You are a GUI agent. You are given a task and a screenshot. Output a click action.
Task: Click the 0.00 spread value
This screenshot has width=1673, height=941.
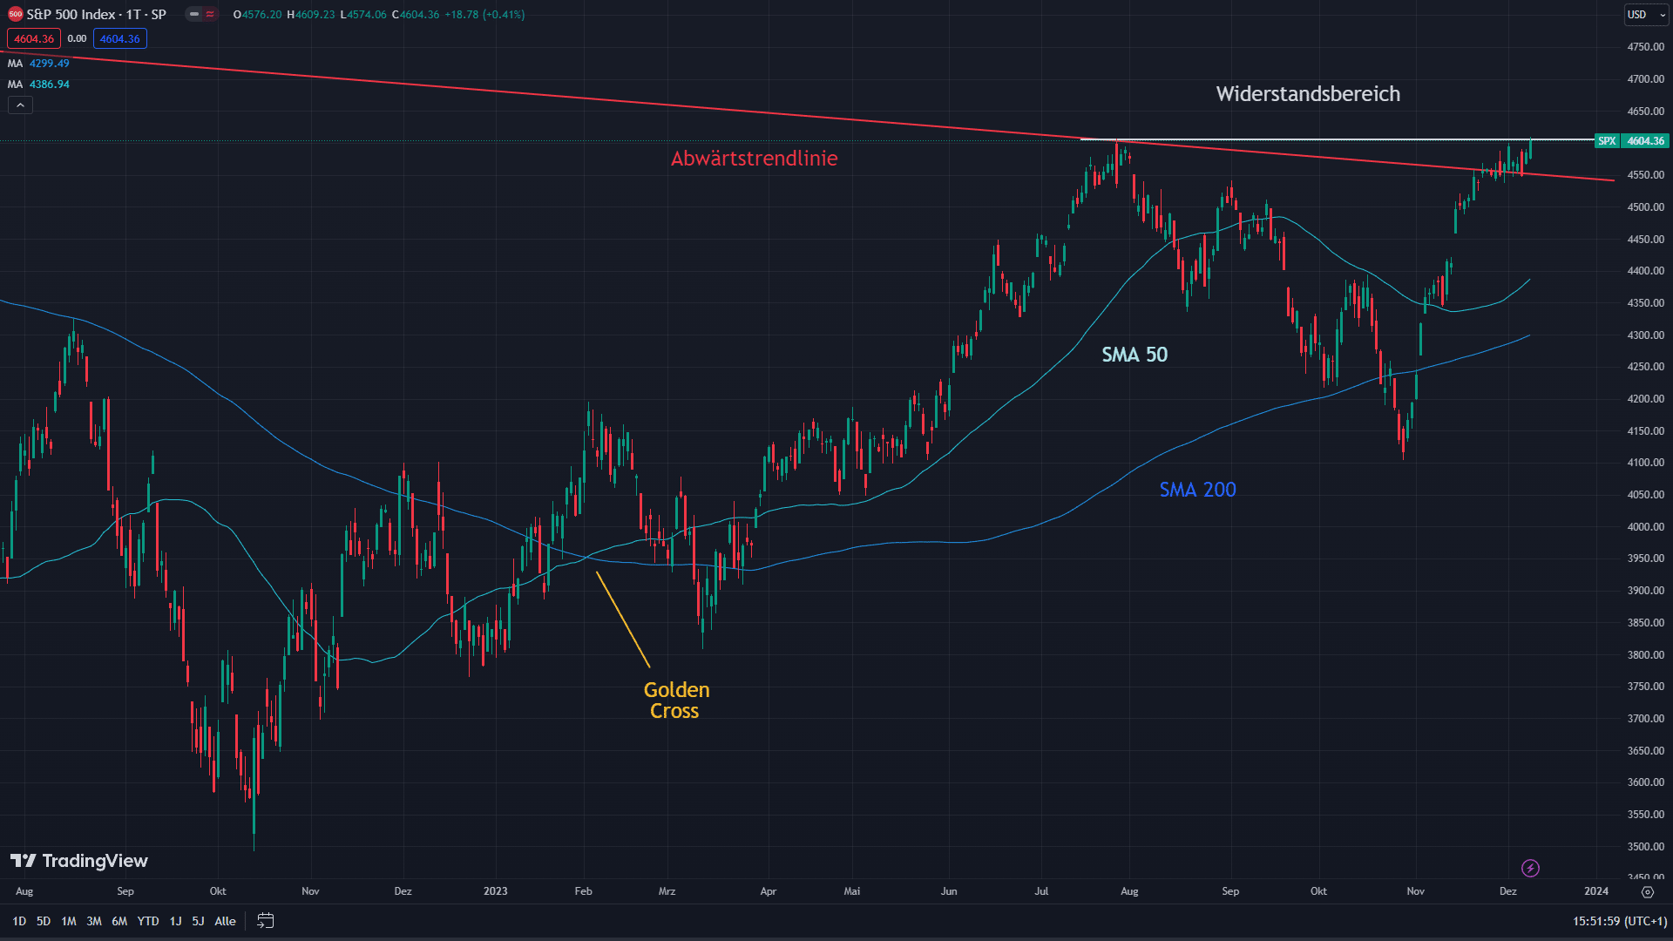tap(77, 38)
